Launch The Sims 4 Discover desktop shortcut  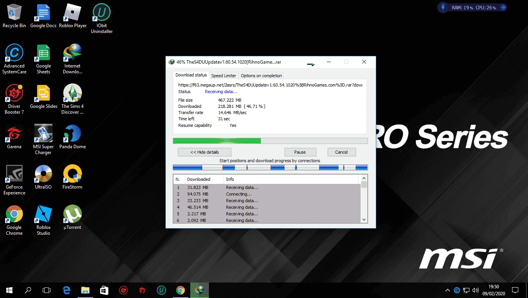(73, 99)
